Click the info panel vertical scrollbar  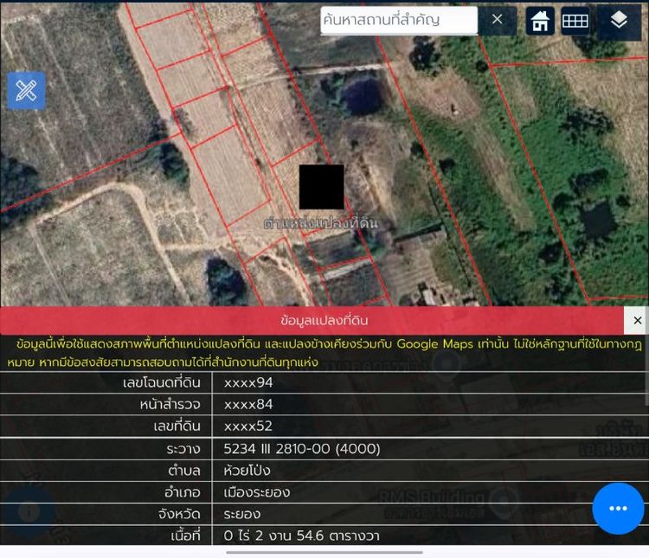(647, 371)
